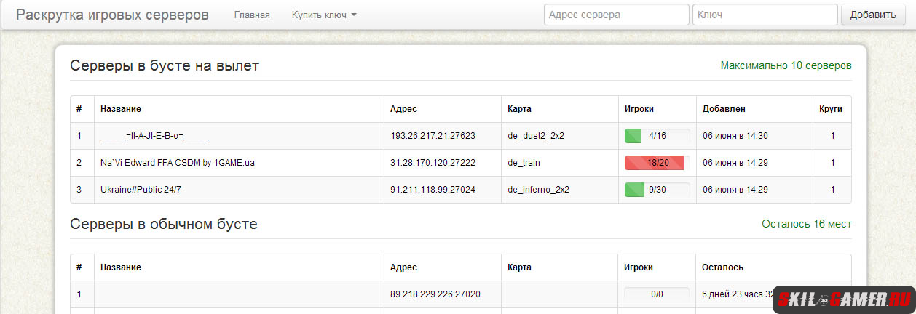Click the 0/0 players bar
The height and width of the screenshot is (314, 916).
coord(658,294)
